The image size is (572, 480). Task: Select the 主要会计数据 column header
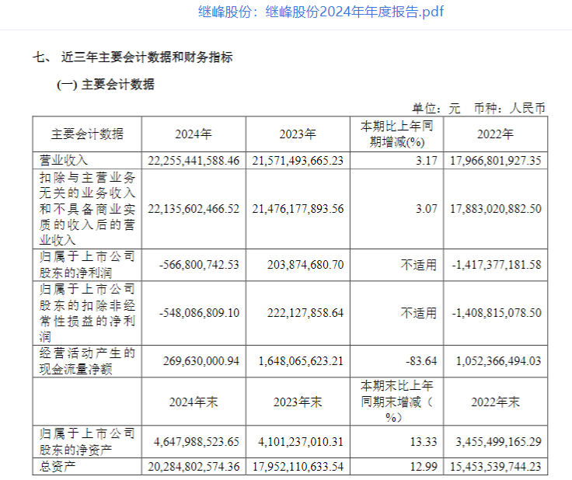[87, 134]
